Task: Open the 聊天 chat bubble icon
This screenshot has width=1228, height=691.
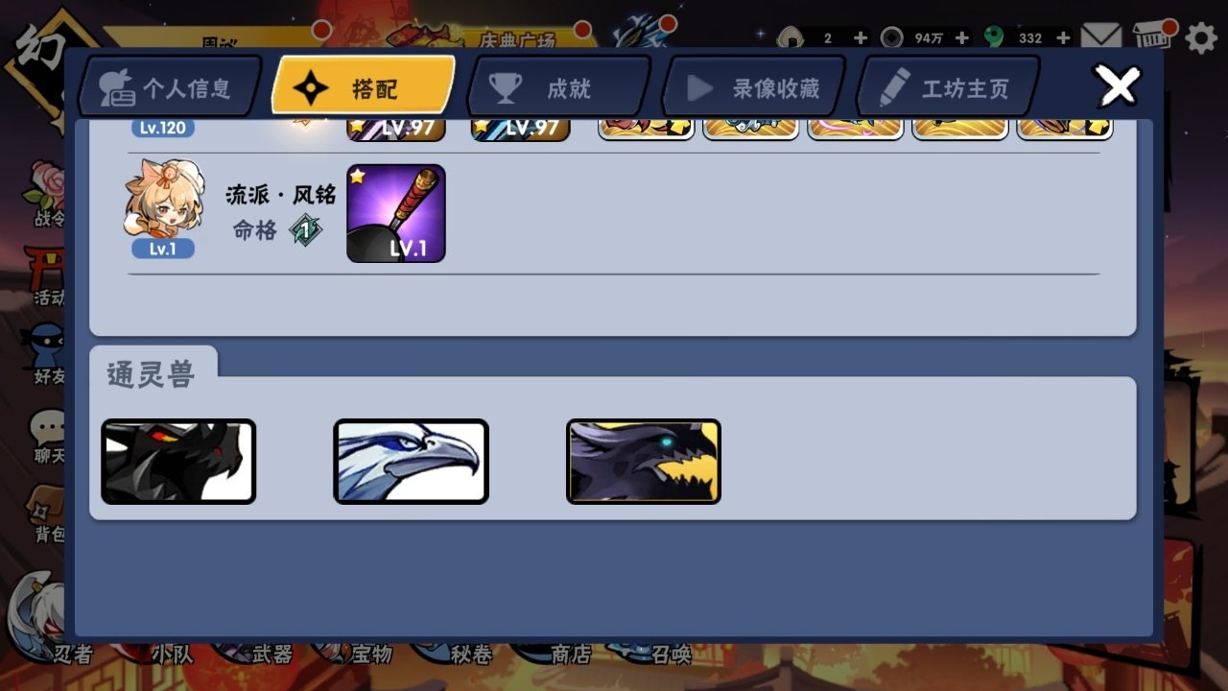Action: [x=47, y=437]
